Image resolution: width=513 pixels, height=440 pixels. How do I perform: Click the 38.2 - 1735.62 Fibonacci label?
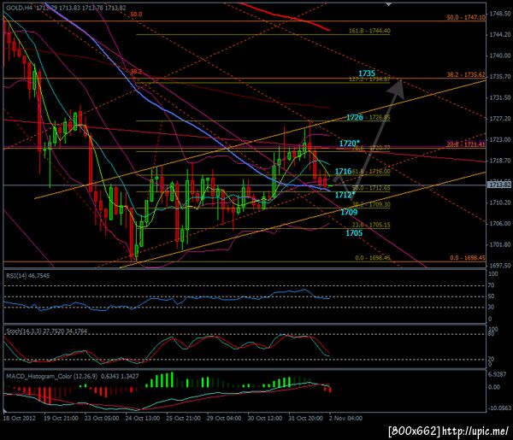coord(466,74)
